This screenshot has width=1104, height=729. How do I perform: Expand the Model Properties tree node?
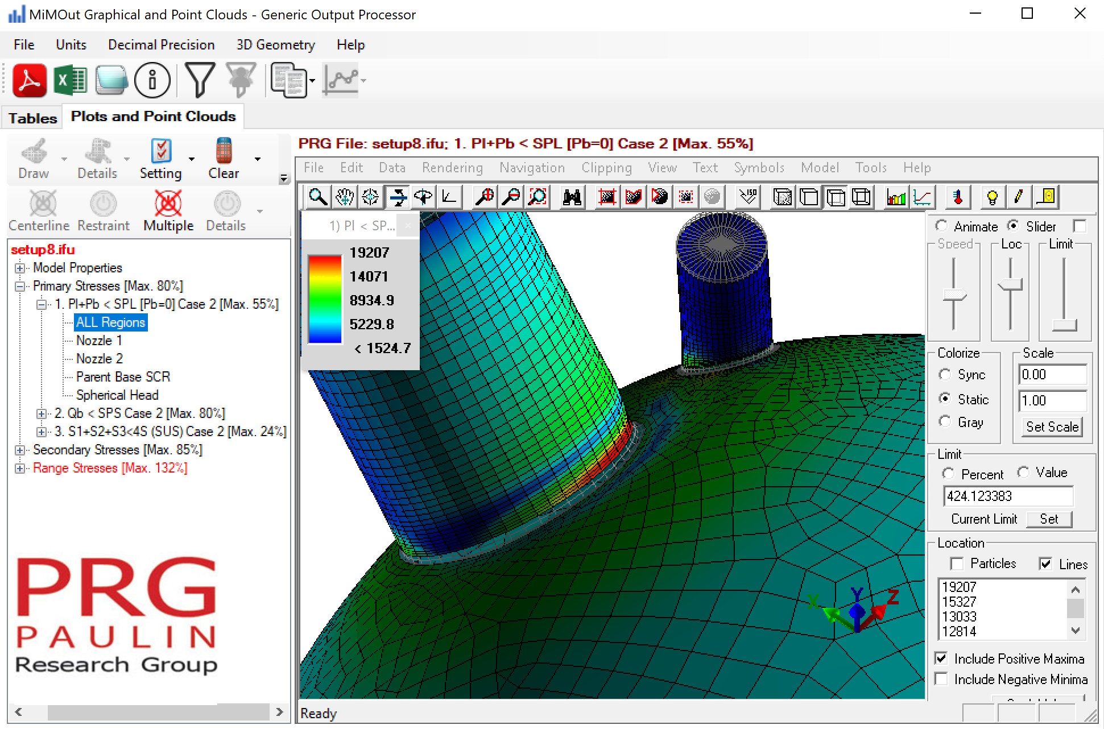point(20,268)
